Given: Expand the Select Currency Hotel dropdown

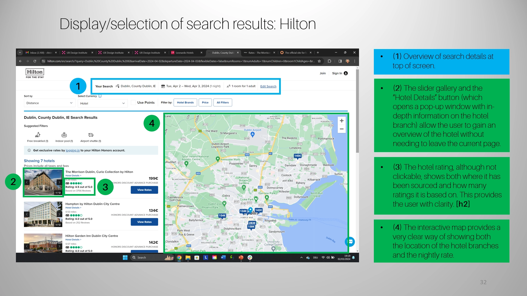Looking at the screenshot, I should [102, 103].
